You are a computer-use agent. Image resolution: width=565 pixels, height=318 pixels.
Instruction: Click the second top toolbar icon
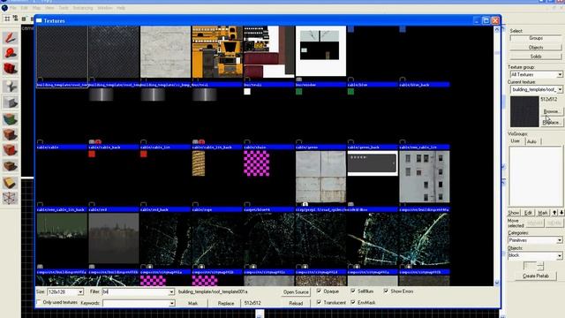15,19
